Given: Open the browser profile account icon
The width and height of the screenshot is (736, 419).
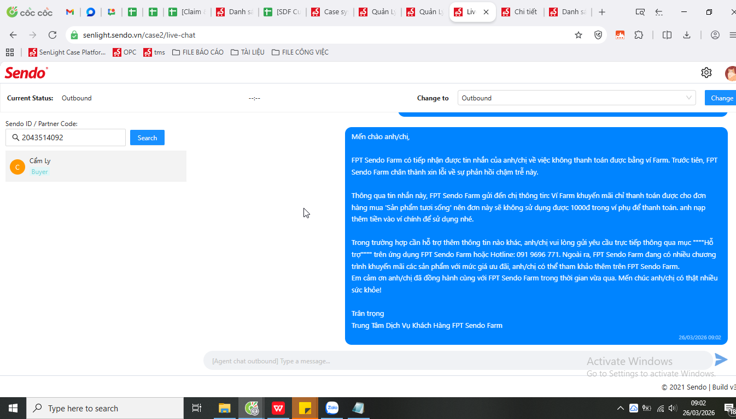Looking at the screenshot, I should tap(715, 35).
